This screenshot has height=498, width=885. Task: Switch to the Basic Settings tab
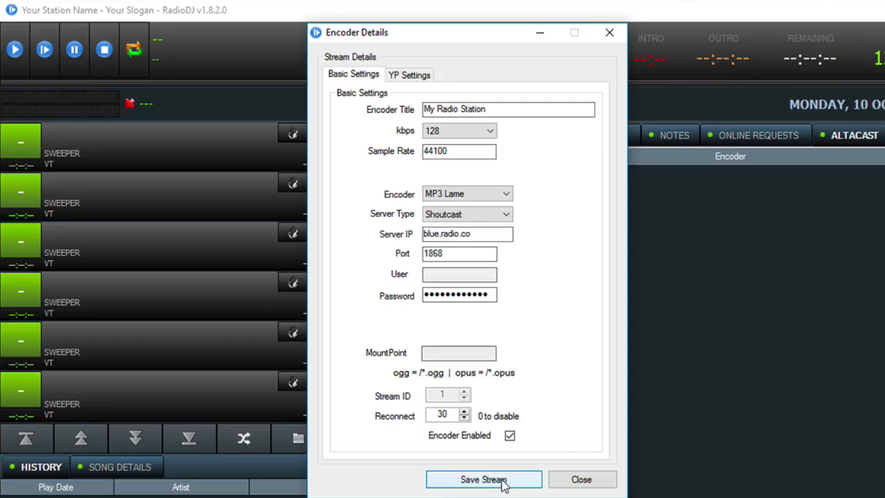[x=353, y=74]
